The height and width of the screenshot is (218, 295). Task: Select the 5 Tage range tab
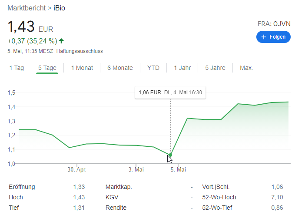(x=47, y=68)
